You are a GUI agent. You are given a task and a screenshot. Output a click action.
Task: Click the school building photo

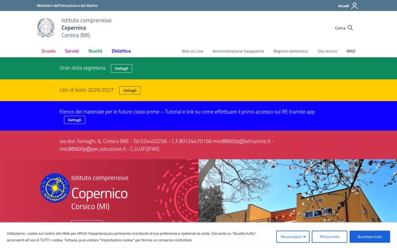pos(298,191)
